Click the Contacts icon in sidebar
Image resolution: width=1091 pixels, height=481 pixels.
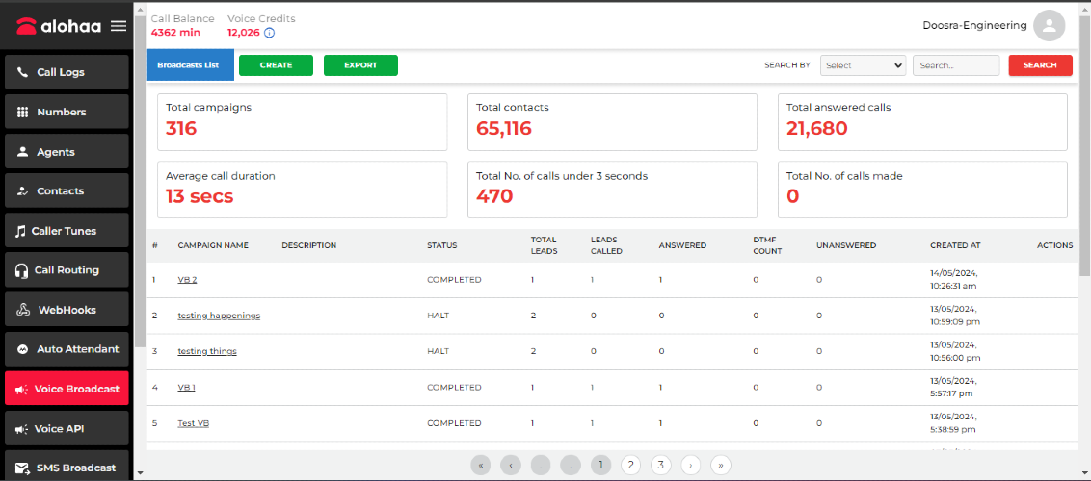point(23,190)
